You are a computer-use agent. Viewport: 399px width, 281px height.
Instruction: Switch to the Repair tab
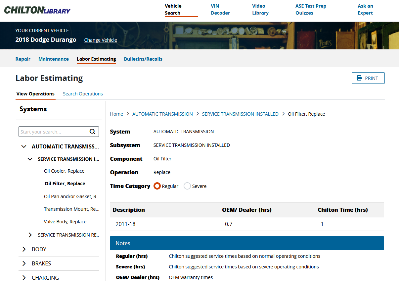23,59
